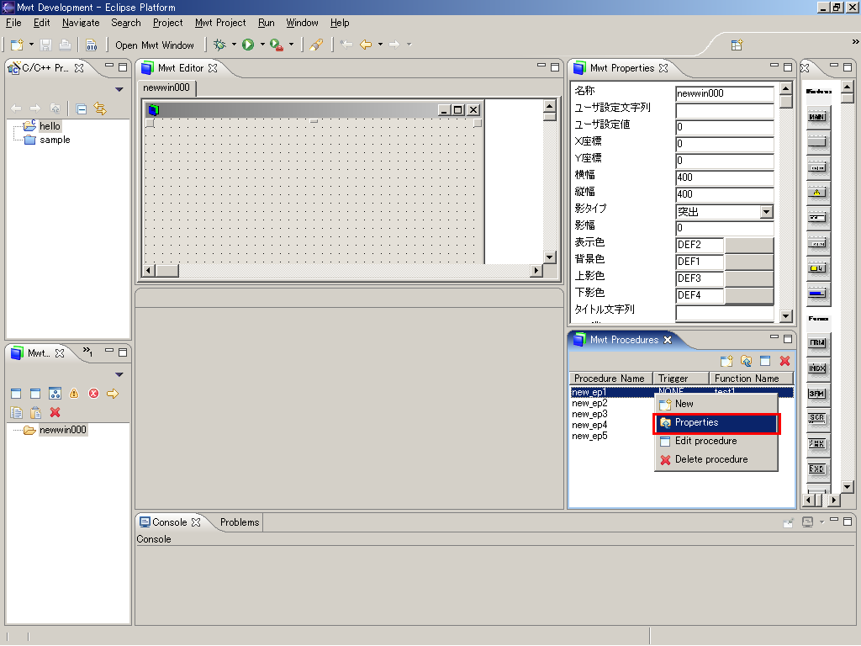This screenshot has height=646, width=861.
Task: Open the Debug dropdown arrow
Action: [x=234, y=45]
